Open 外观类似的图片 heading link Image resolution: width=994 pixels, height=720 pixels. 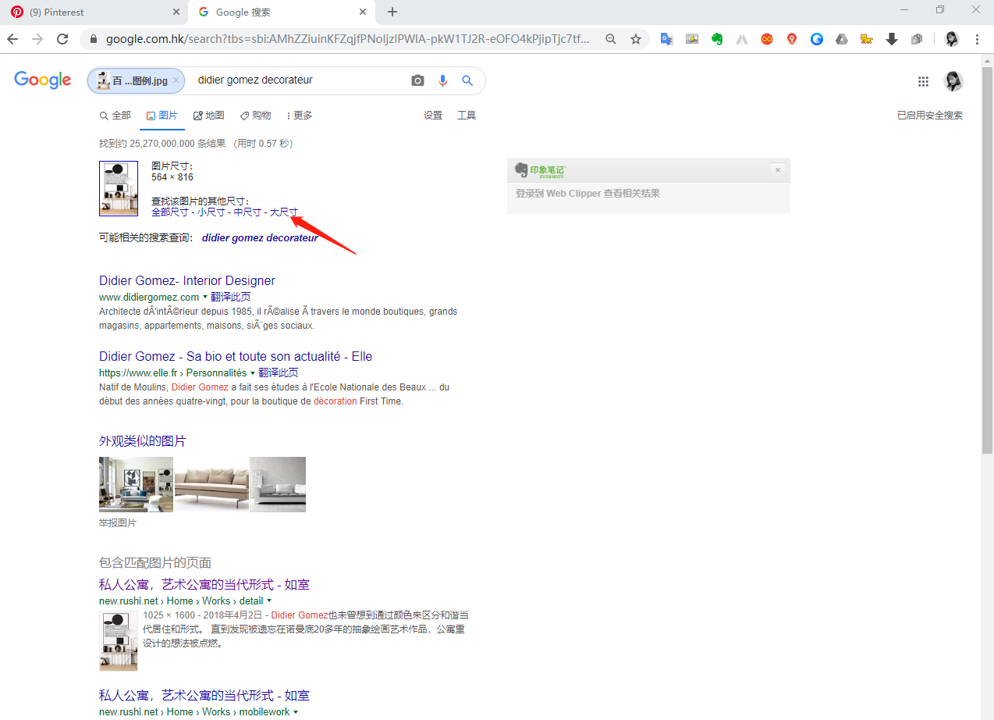(143, 441)
